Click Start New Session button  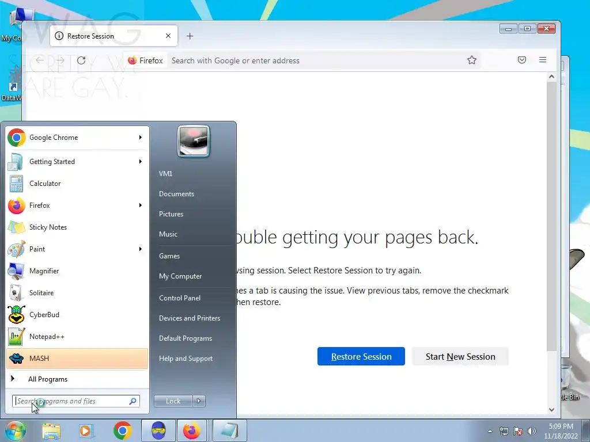tap(460, 356)
